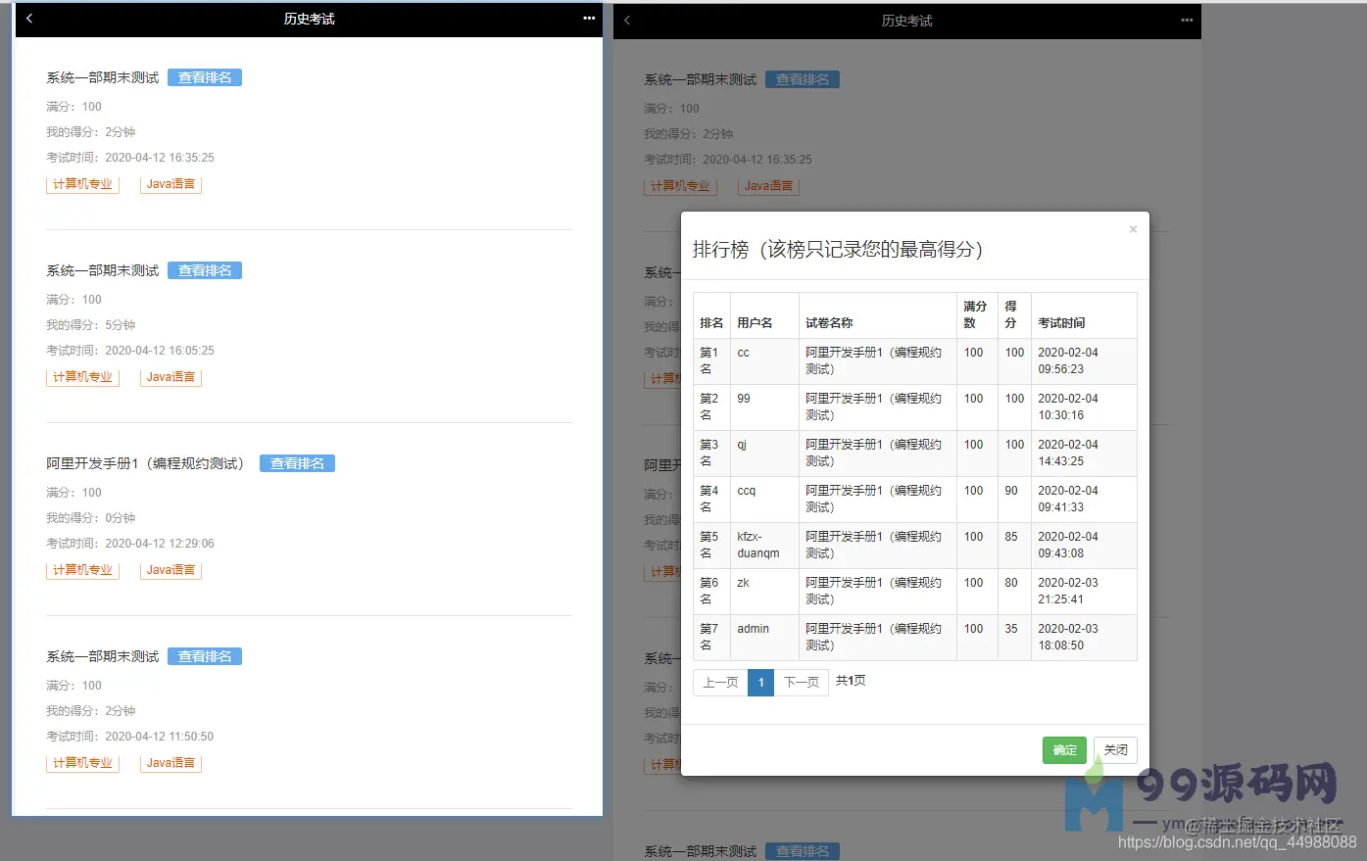The width and height of the screenshot is (1367, 861).
Task: Click 考试时间: 2020-04-12 12:29:06 text
Action: click(130, 544)
